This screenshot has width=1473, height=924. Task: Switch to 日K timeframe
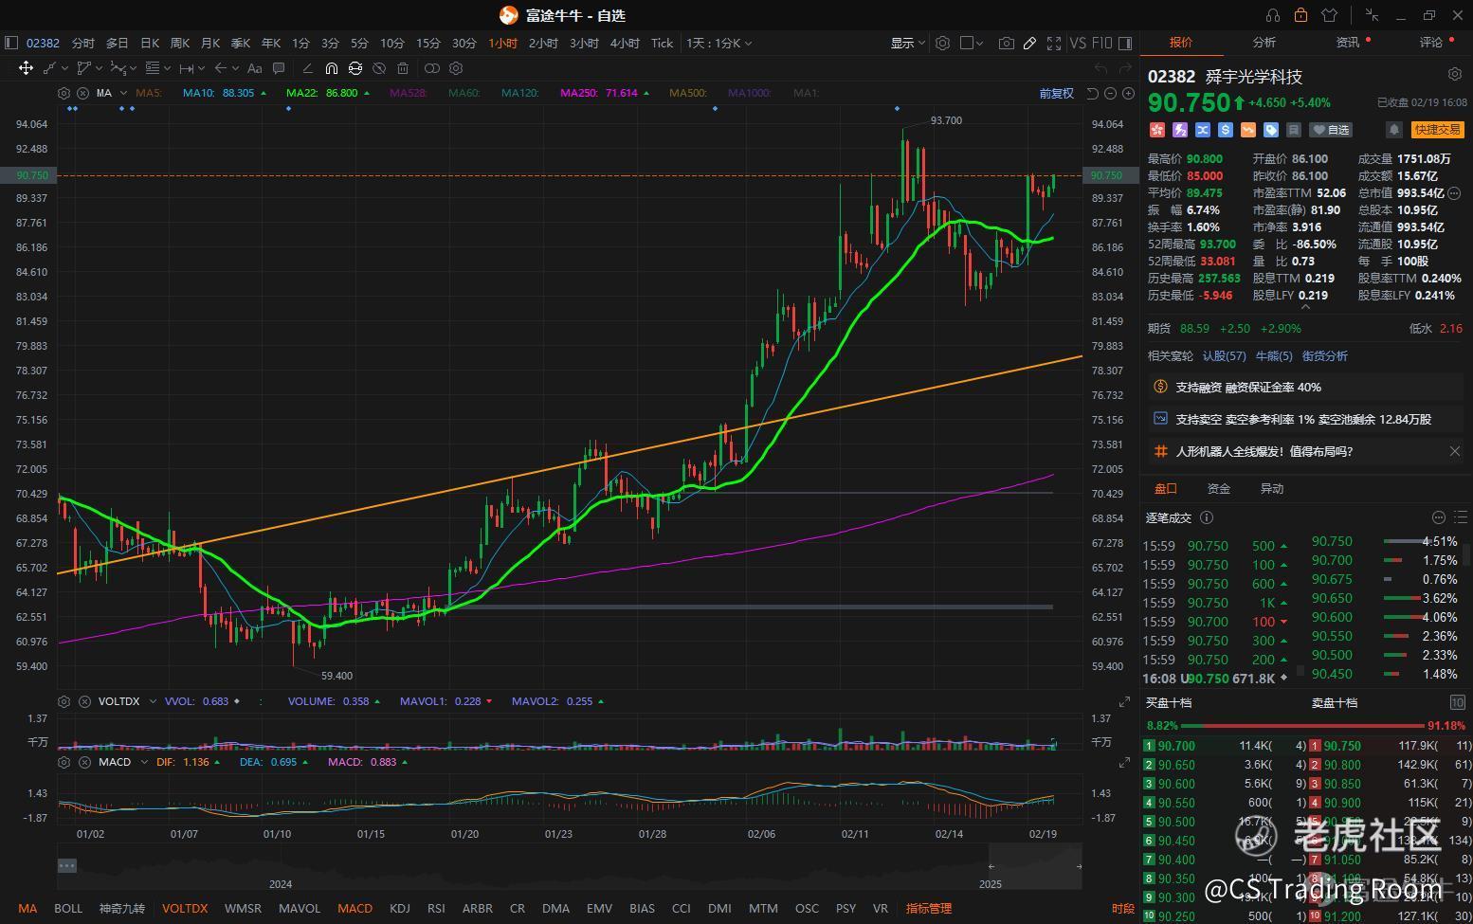pyautogui.click(x=150, y=43)
